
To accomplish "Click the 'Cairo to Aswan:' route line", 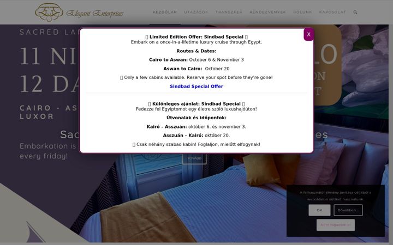I will (196, 60).
